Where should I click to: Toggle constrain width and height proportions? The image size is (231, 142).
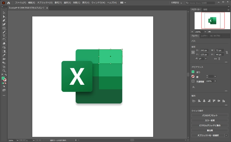227,52
